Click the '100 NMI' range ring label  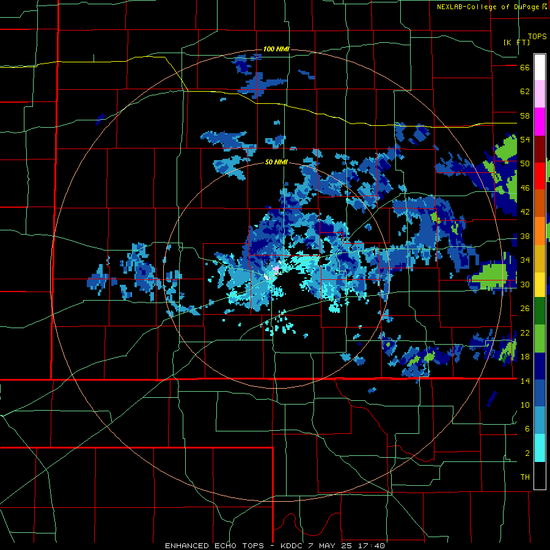coord(276,49)
